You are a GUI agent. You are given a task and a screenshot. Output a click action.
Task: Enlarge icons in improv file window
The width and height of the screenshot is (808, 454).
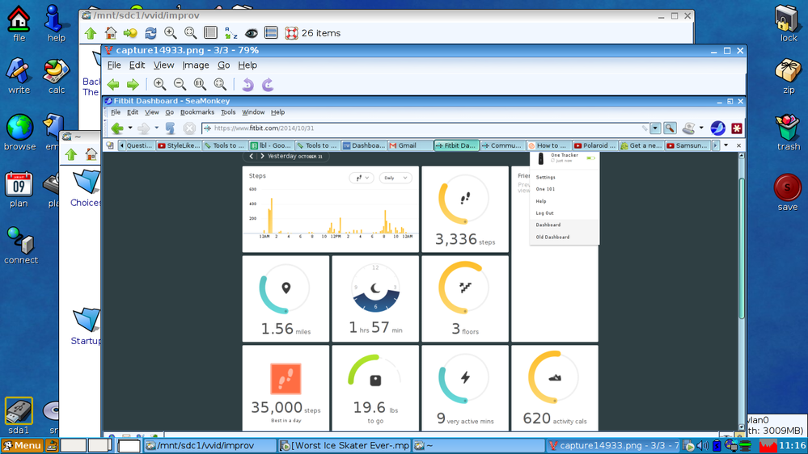[x=170, y=33]
